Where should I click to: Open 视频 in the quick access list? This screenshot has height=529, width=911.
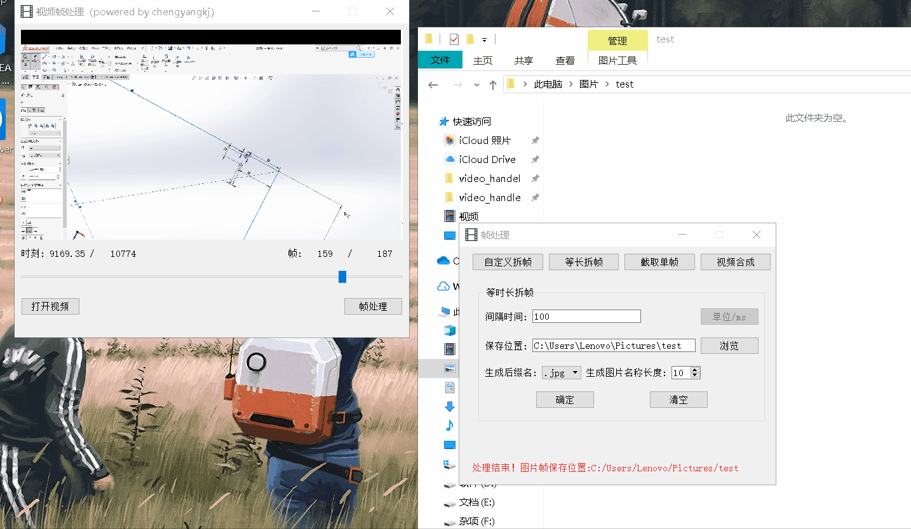click(469, 217)
